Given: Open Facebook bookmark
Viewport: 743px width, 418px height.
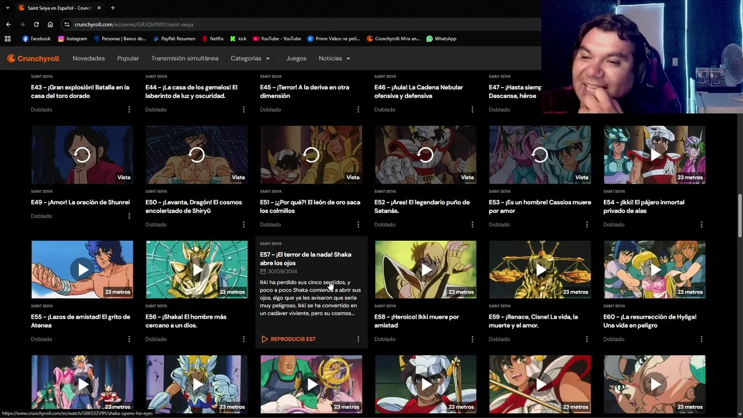Looking at the screenshot, I should coord(37,39).
